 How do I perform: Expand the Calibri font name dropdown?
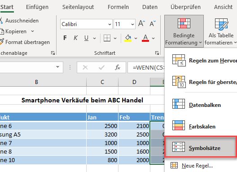coord(110,24)
